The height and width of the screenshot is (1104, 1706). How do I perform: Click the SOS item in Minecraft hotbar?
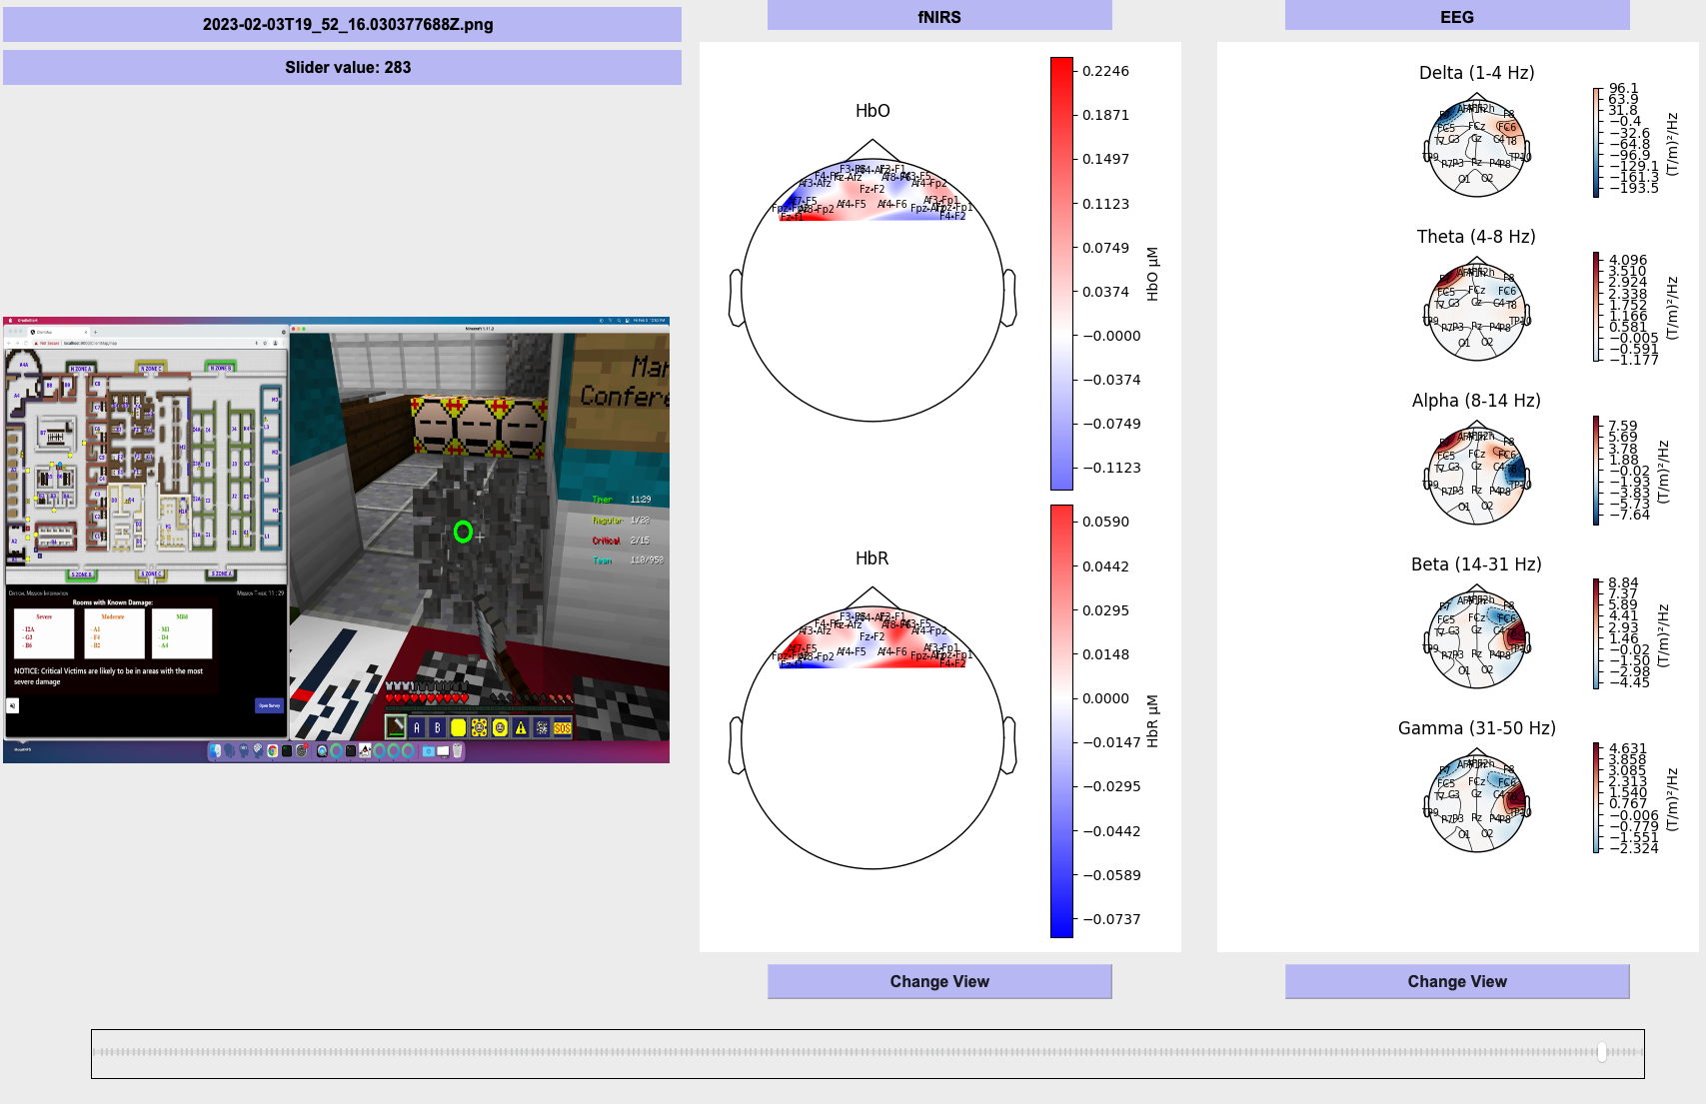point(563,728)
